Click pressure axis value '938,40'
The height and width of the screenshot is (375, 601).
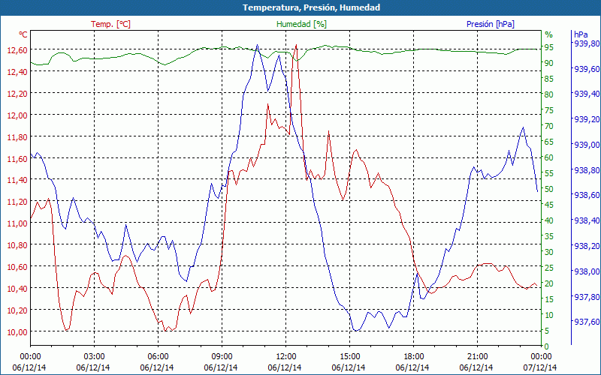pyautogui.click(x=587, y=220)
